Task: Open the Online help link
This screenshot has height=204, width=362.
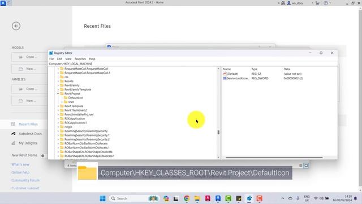Action: [x=20, y=172]
